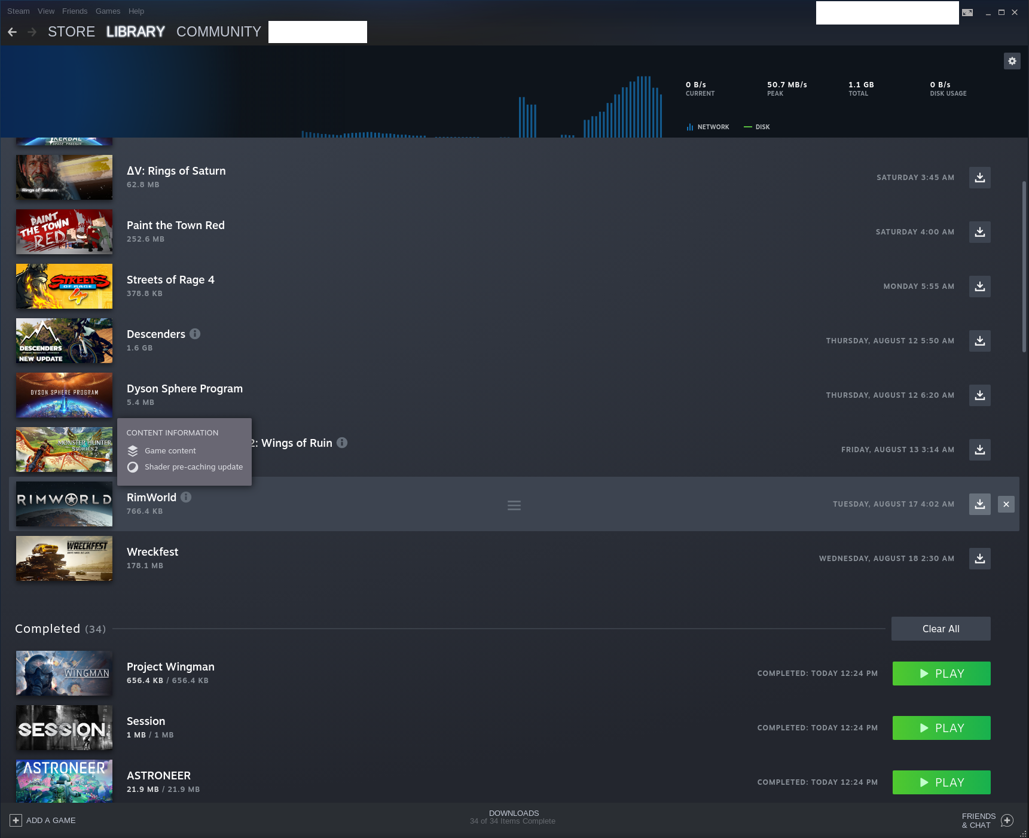This screenshot has height=838, width=1029.
Task: Start download for Descenders
Action: click(x=979, y=341)
